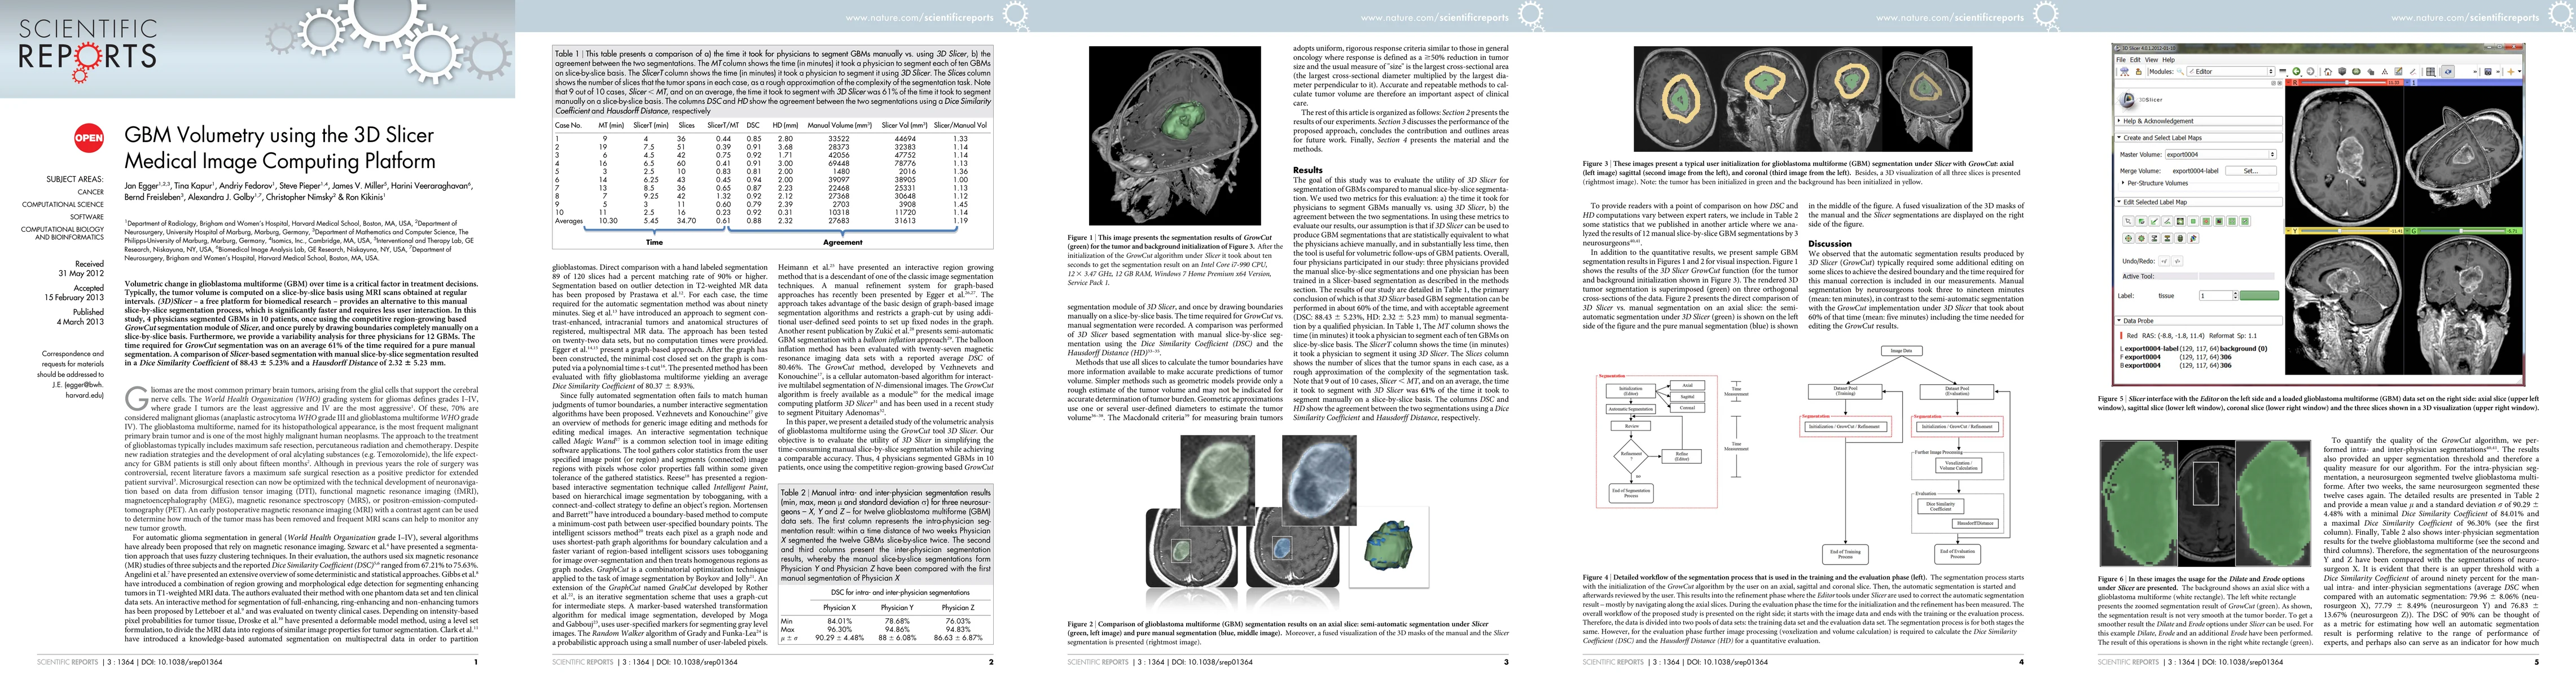Screen dimensions: 2576x677
Task: Click the green tissue label color swatch
Action: pos(2259,296)
